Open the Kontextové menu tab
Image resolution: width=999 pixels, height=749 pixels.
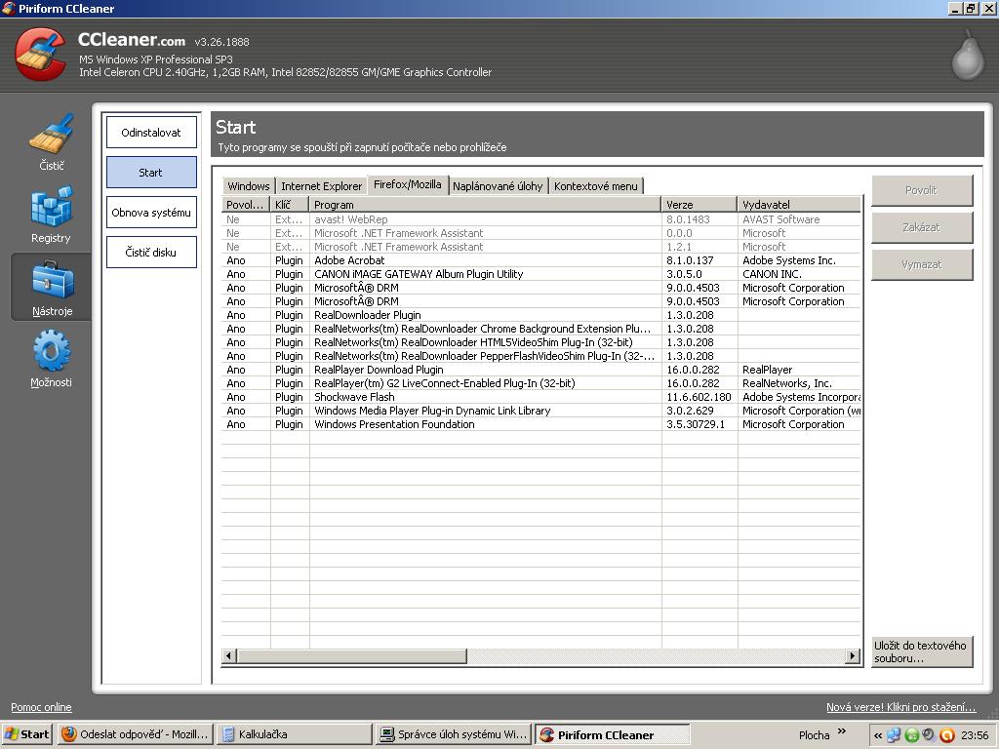coord(596,186)
